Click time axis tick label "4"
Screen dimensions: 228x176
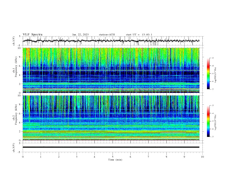coord(94,157)
